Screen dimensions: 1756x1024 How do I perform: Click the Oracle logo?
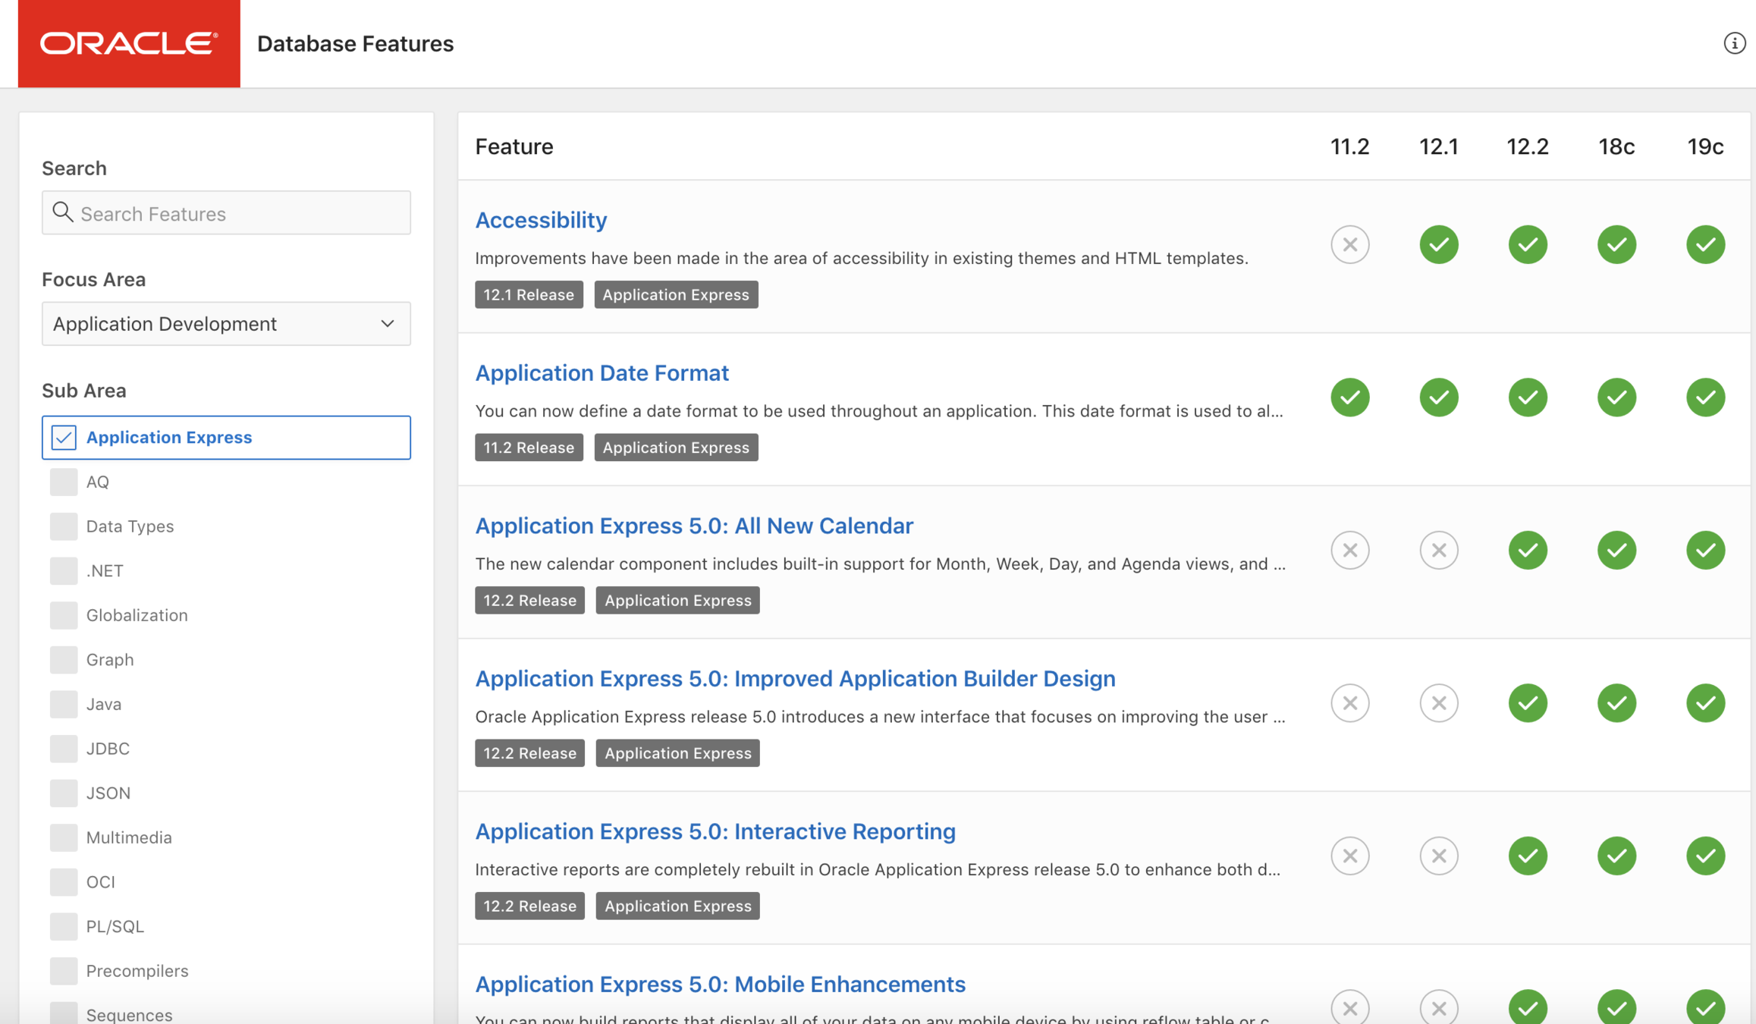click(x=129, y=43)
